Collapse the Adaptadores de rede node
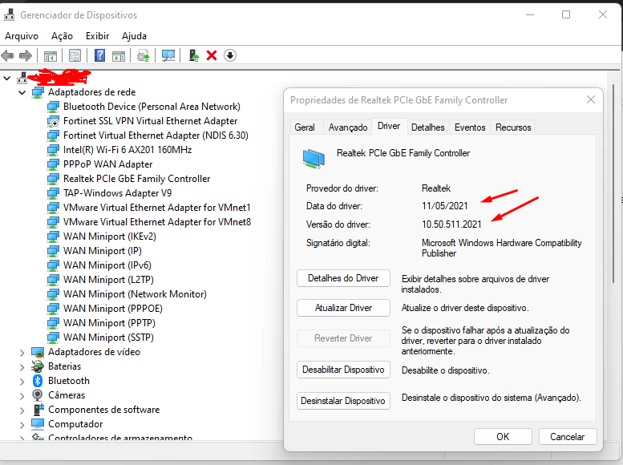The width and height of the screenshot is (623, 465). click(x=22, y=93)
